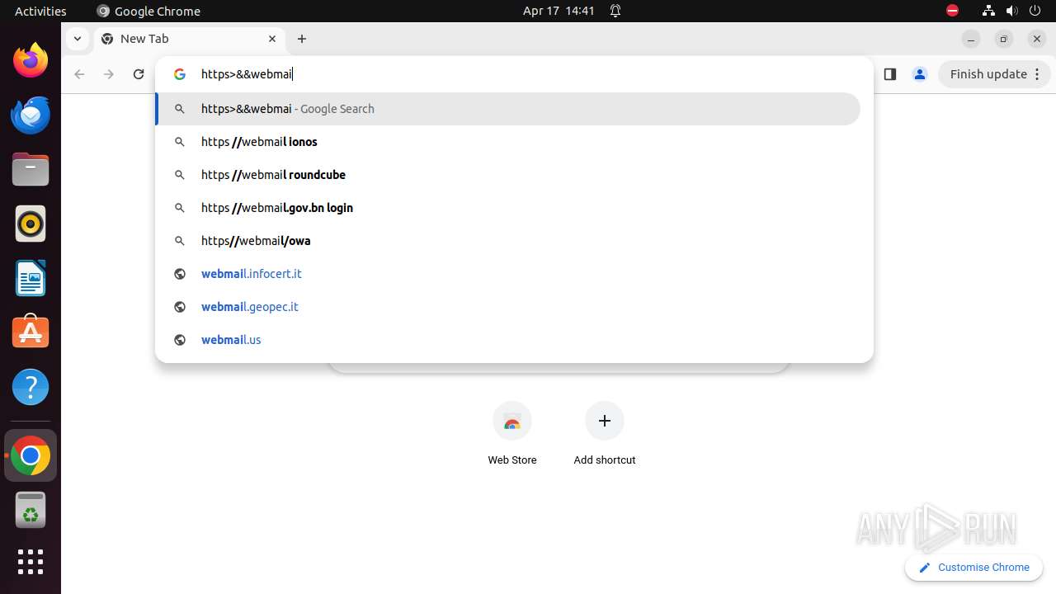Click the browser back arrow
1056x594 pixels.
coord(79,74)
